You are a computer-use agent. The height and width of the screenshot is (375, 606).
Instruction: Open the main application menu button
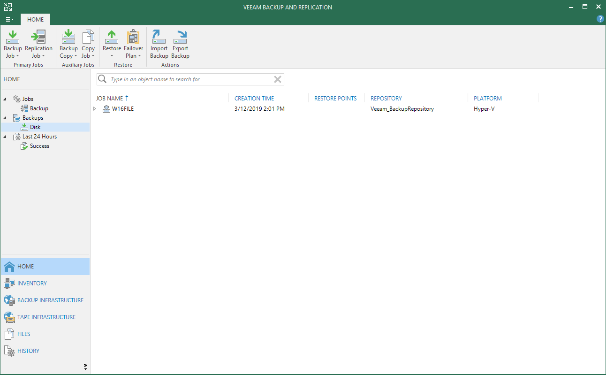point(9,19)
